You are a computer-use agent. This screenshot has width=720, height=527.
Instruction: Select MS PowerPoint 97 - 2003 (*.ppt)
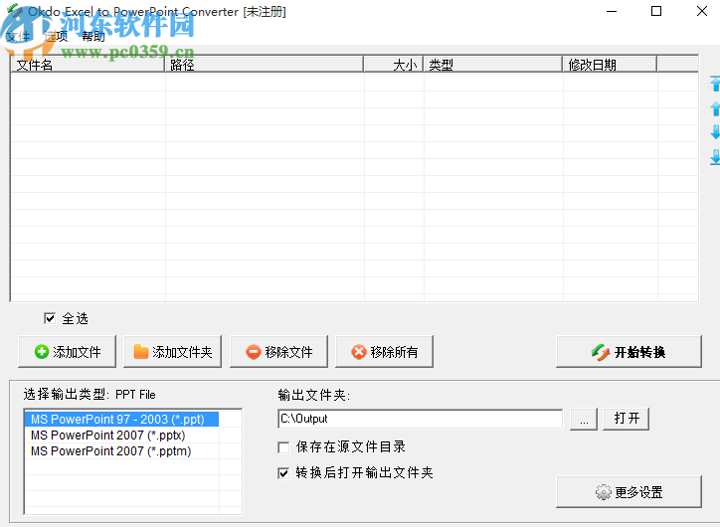coord(121,420)
